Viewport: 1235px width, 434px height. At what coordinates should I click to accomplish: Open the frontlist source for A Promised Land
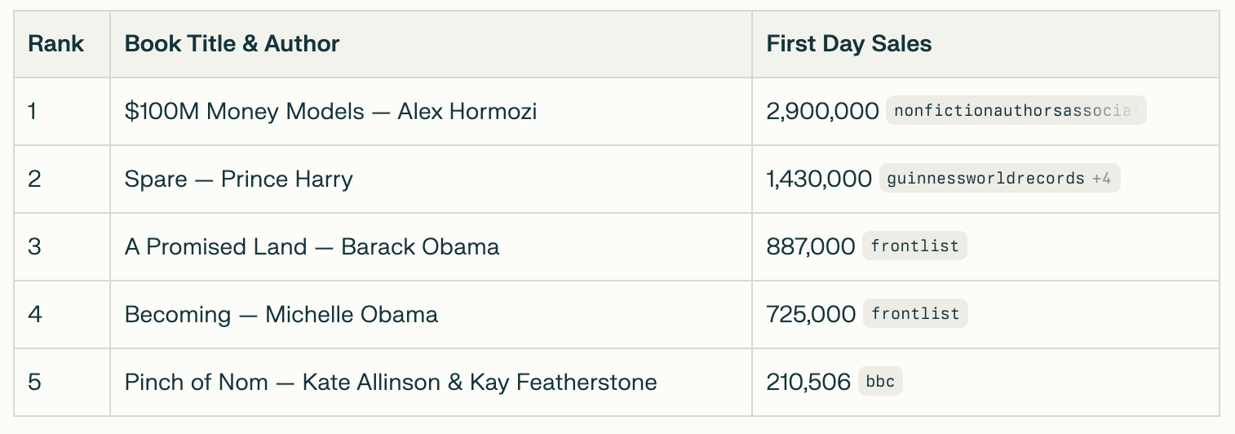click(914, 246)
